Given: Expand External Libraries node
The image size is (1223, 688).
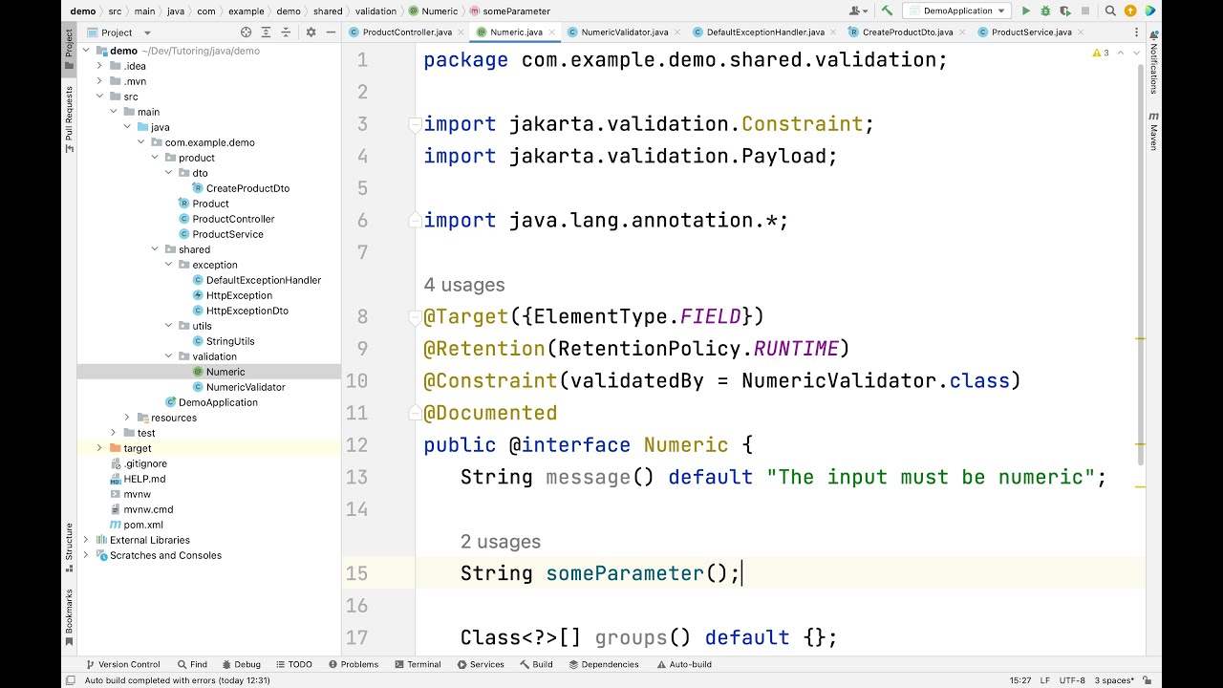Looking at the screenshot, I should pos(86,540).
